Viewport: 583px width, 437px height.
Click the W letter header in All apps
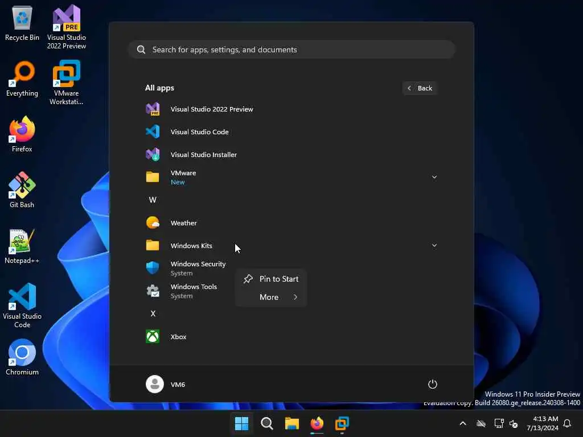153,200
